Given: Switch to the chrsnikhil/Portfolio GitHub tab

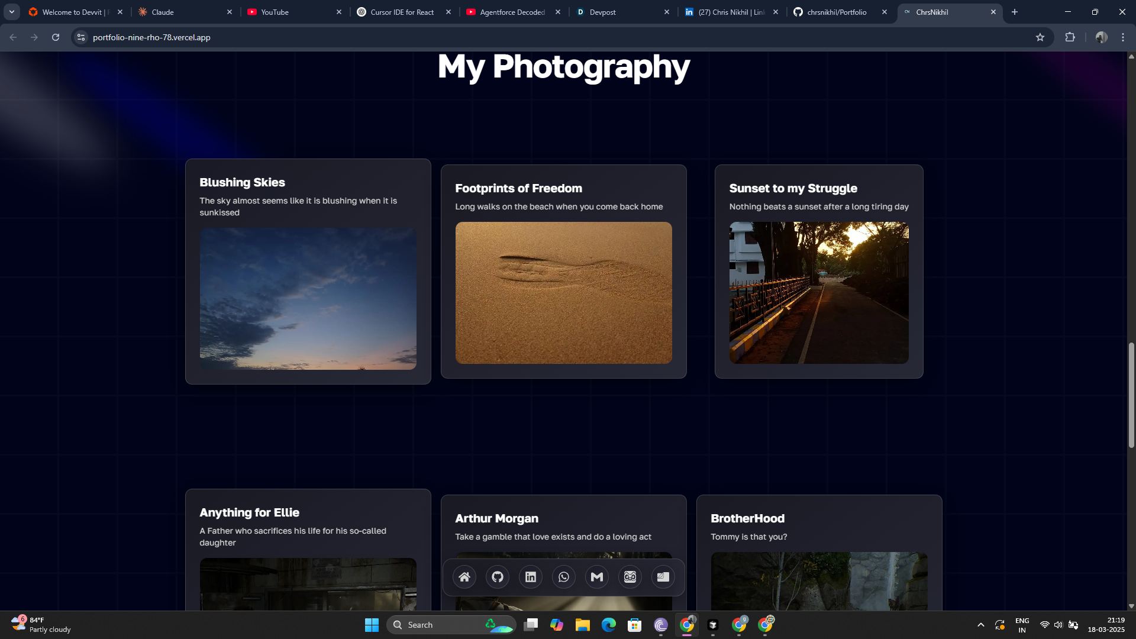Looking at the screenshot, I should (x=836, y=12).
